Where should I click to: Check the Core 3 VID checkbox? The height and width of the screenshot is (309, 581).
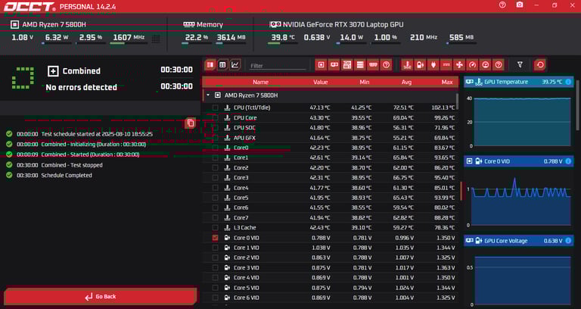(215, 268)
